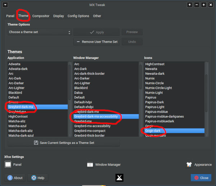
Task: Select Numix icon theme
Action: (x=174, y=78)
